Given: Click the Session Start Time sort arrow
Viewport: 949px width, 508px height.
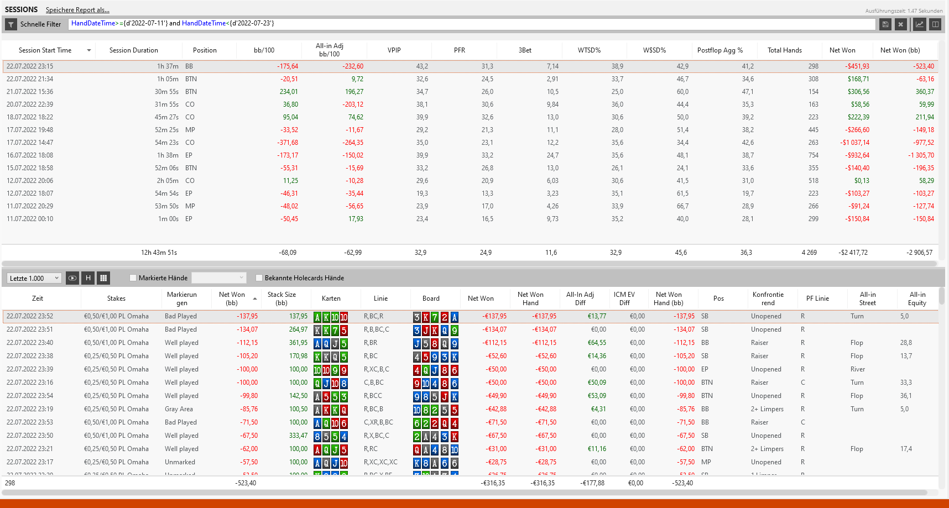Looking at the screenshot, I should [x=89, y=50].
